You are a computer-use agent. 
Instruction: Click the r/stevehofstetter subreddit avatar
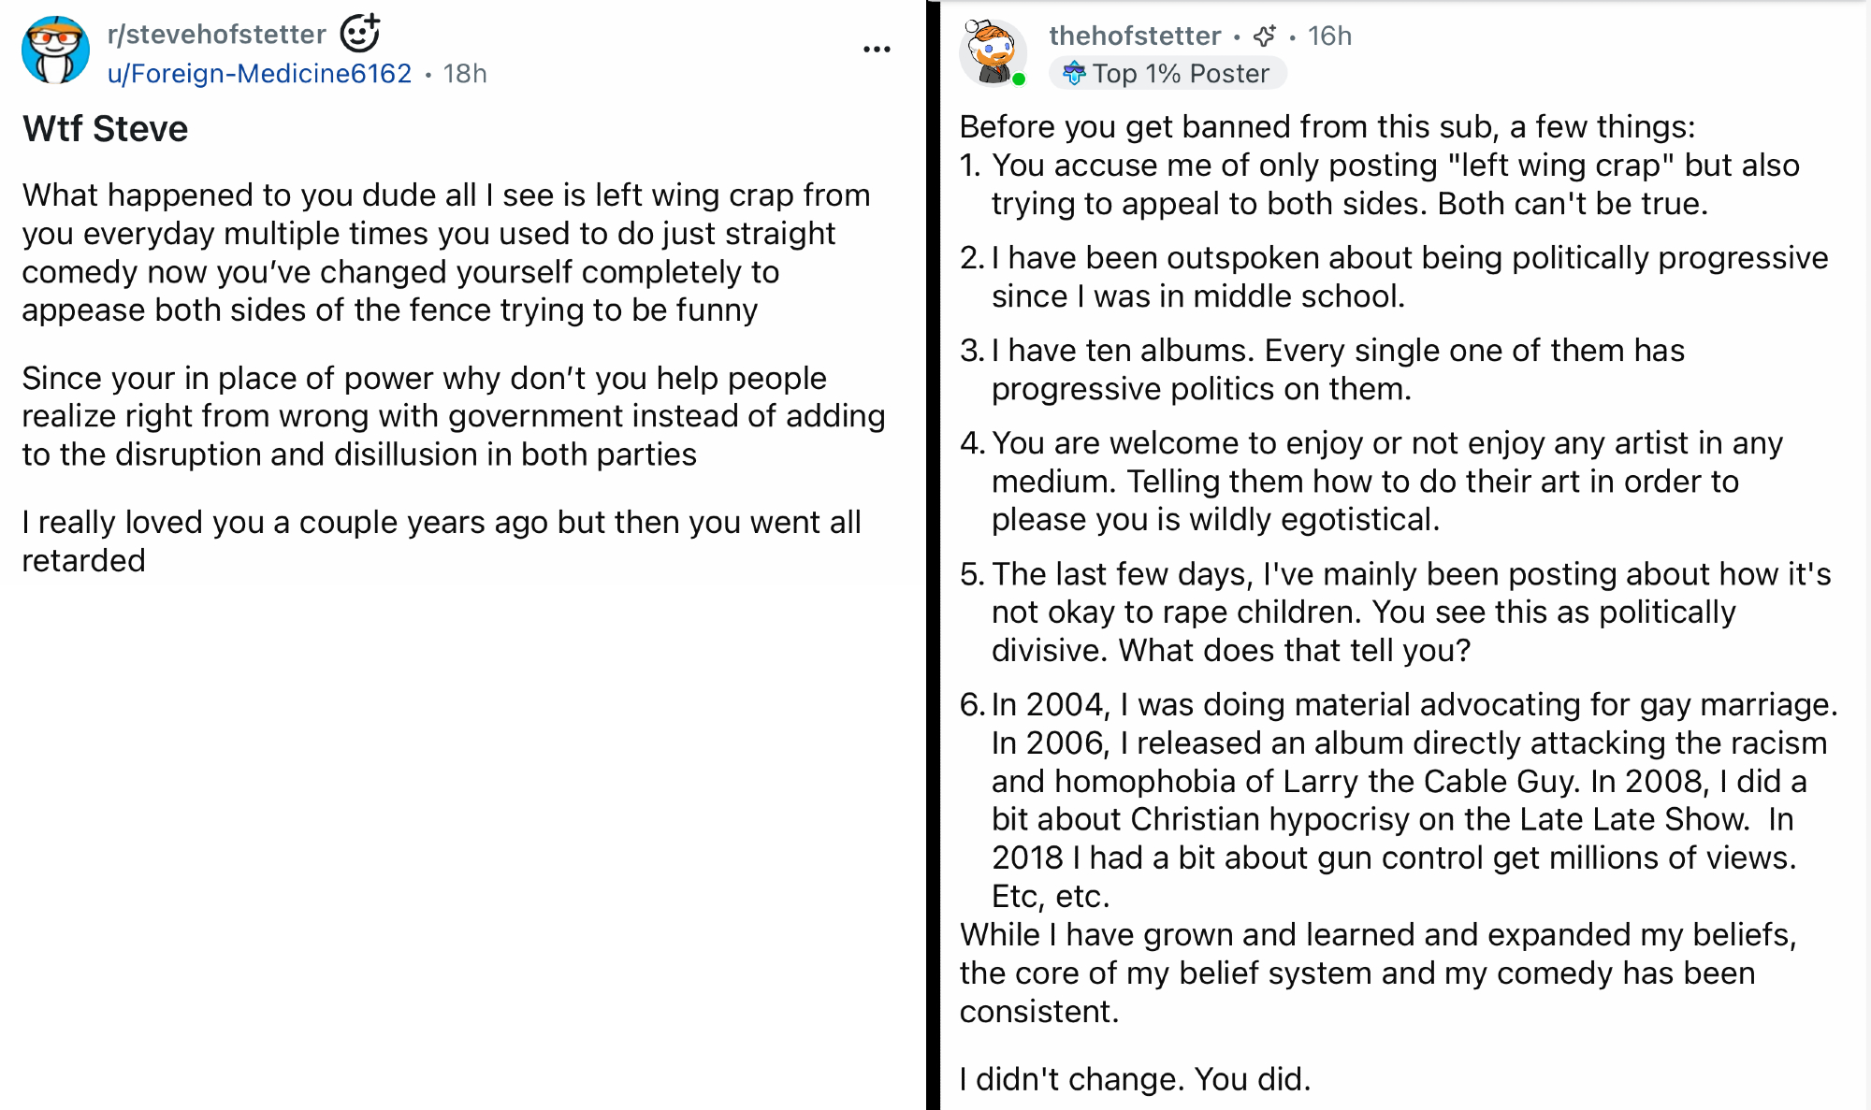click(55, 50)
